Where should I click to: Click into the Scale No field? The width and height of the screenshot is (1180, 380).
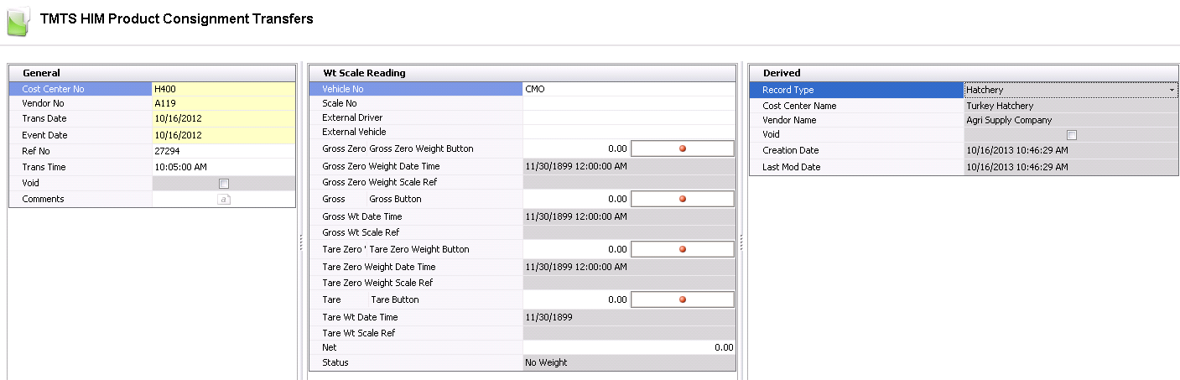tap(628, 104)
